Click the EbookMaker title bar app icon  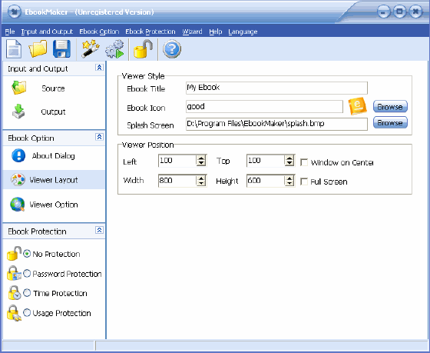pyautogui.click(x=15, y=12)
